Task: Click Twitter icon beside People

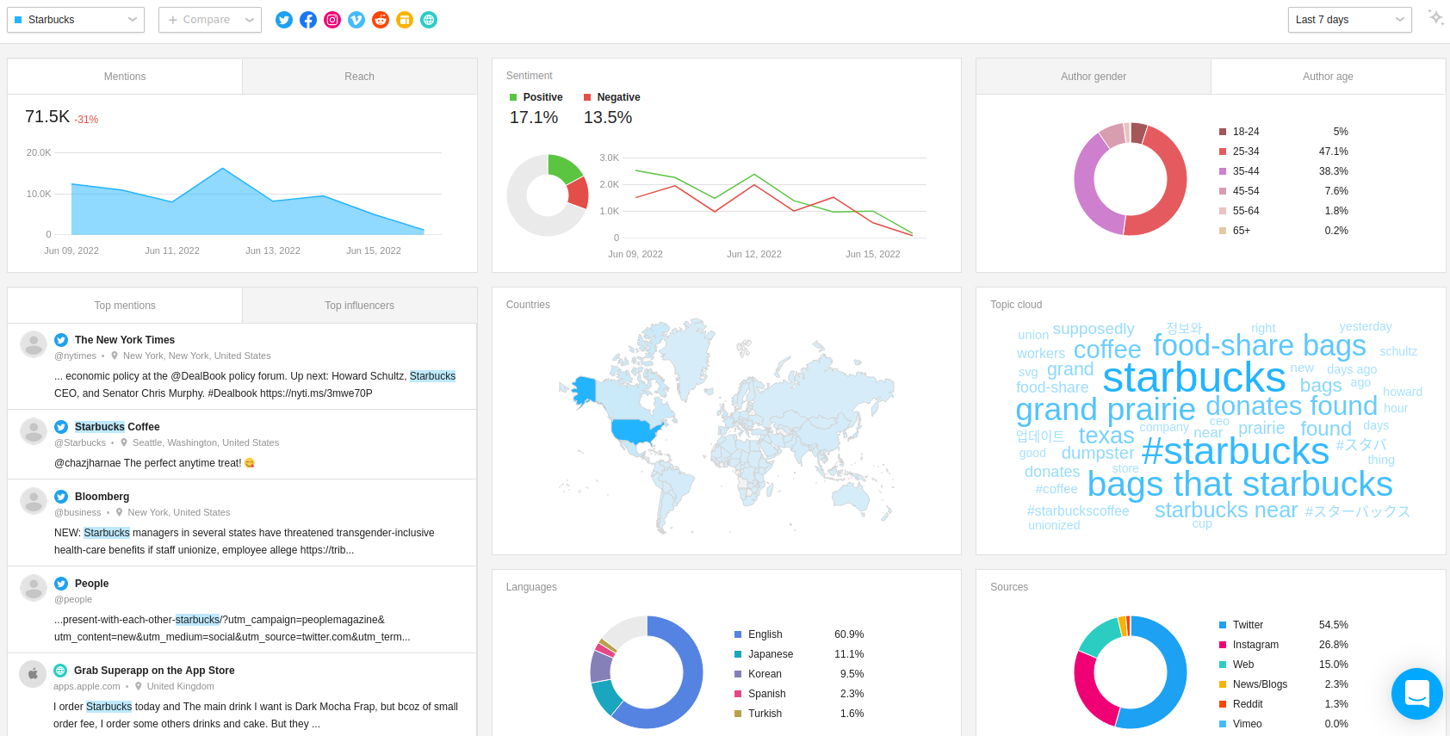Action: (61, 584)
